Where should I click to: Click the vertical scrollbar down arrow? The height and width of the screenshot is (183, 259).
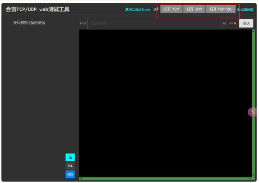tap(253, 175)
